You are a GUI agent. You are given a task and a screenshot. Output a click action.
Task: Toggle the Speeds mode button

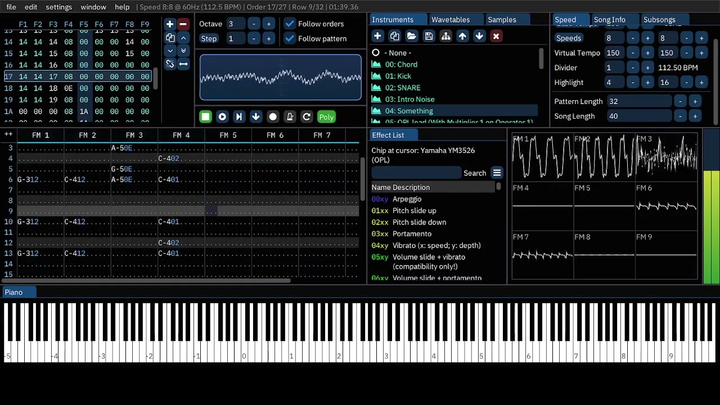569,38
